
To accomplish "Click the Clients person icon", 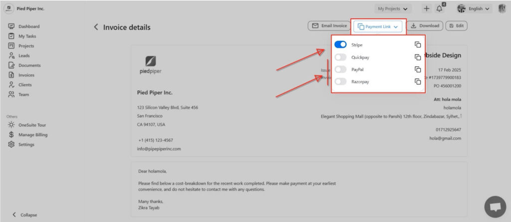I will point(11,85).
